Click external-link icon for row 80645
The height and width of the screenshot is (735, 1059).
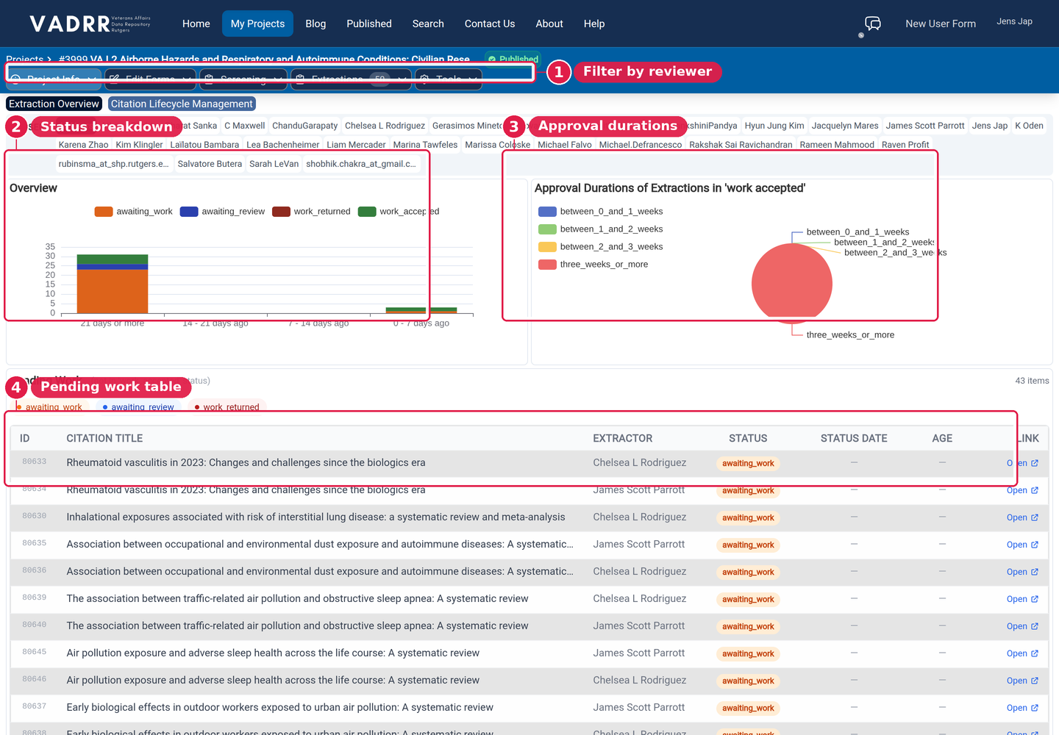point(1035,653)
